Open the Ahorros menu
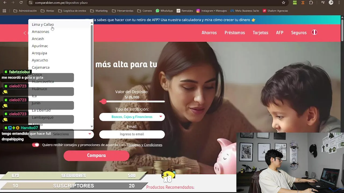 (209, 33)
